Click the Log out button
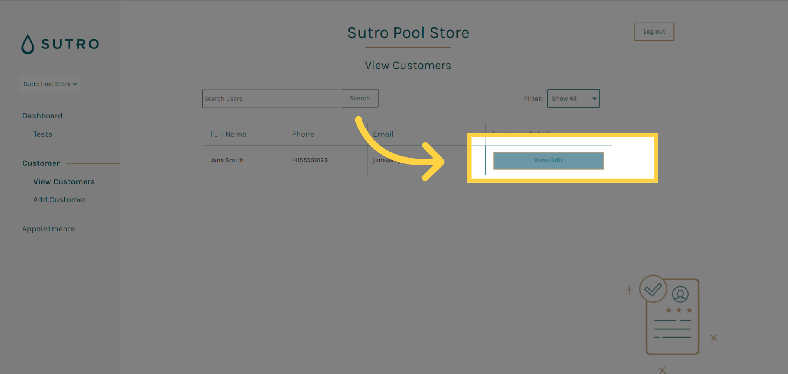 click(x=654, y=31)
